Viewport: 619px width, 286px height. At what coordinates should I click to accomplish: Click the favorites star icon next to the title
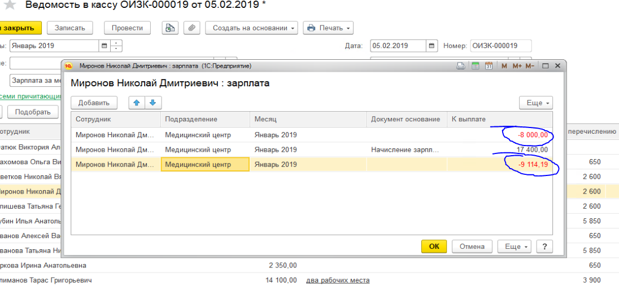coord(10,5)
